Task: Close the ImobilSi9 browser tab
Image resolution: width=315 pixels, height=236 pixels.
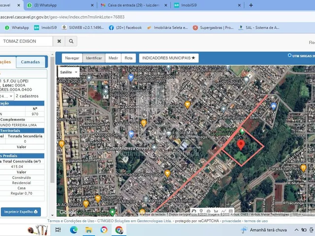Action: pyautogui.click(x=239, y=5)
